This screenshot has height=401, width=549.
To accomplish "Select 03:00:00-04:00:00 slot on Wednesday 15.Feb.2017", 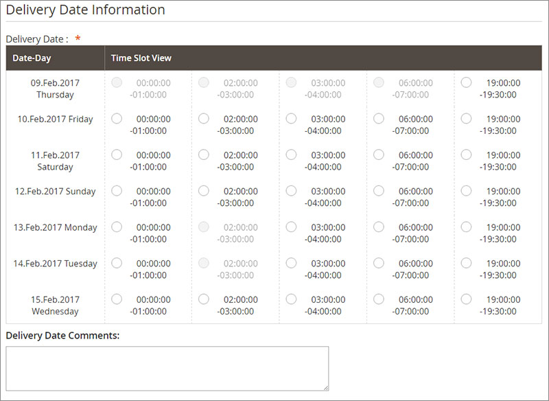I will pyautogui.click(x=291, y=299).
